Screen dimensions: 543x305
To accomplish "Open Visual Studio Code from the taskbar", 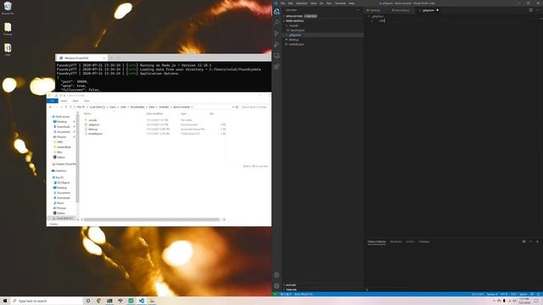I will 142,301.
